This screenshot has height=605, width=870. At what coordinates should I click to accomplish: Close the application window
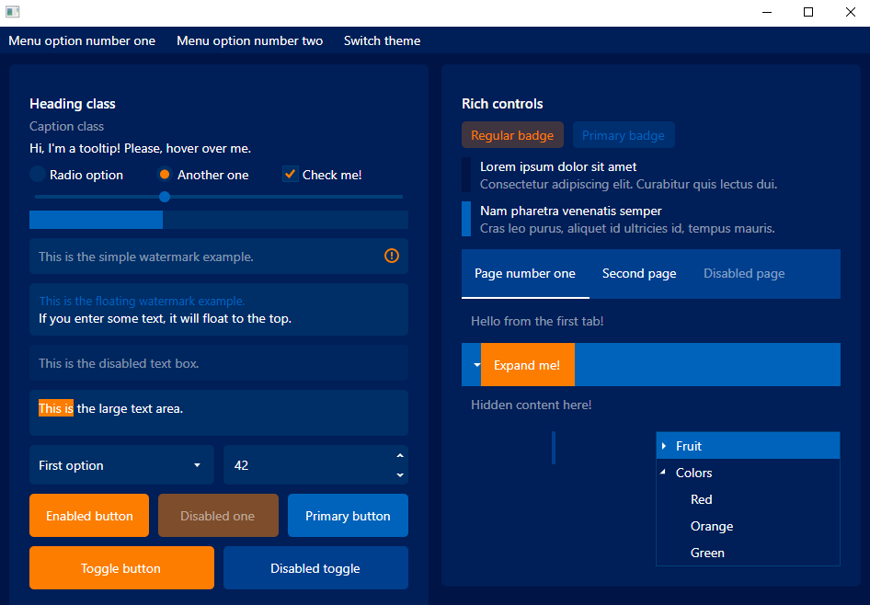[850, 12]
